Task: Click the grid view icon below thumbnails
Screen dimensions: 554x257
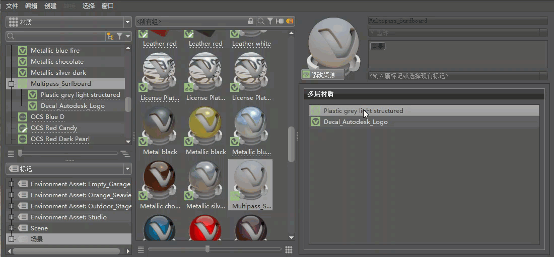Action: click(289, 249)
